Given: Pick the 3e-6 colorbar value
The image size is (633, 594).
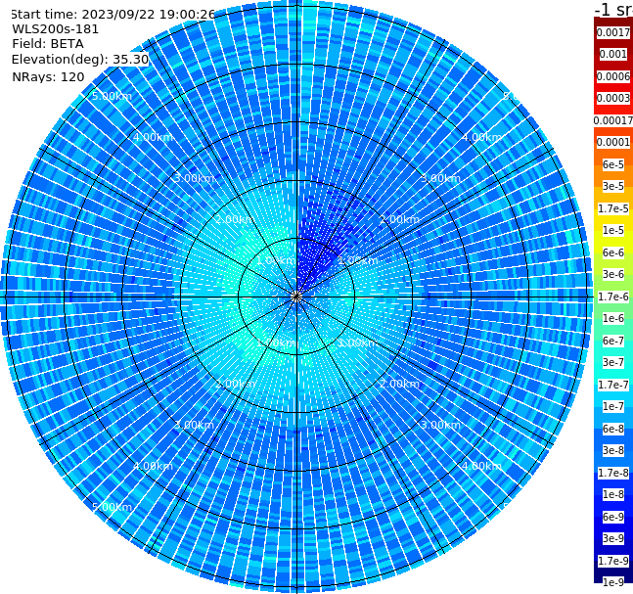Looking at the screenshot, I should 613,274.
